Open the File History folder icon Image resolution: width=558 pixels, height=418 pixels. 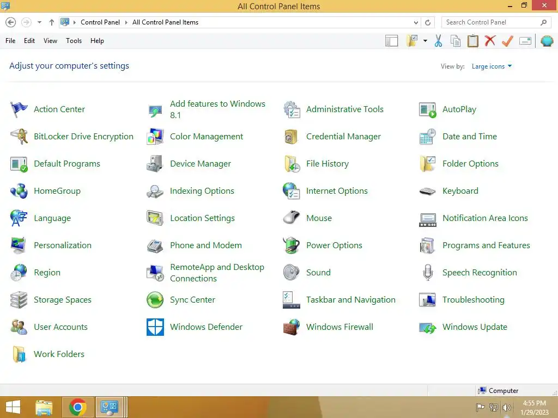[x=292, y=164]
